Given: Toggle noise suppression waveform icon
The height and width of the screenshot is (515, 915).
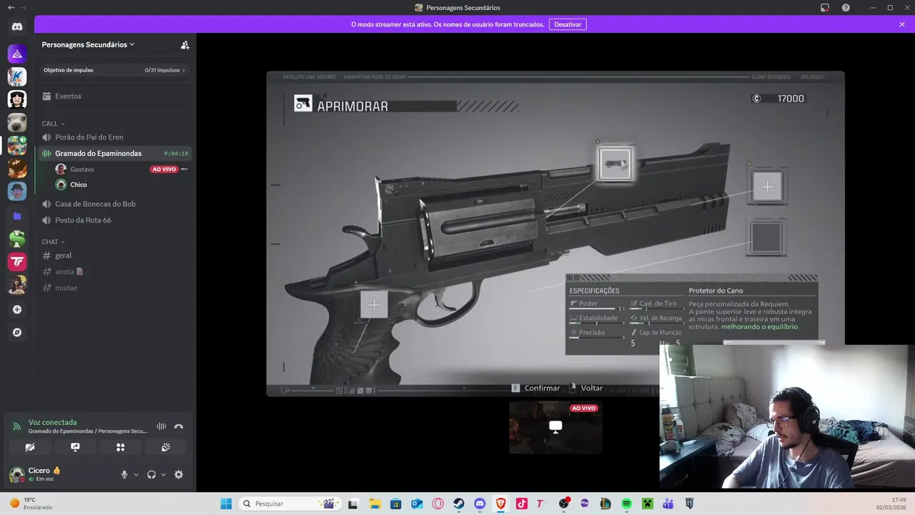Looking at the screenshot, I should tap(162, 426).
